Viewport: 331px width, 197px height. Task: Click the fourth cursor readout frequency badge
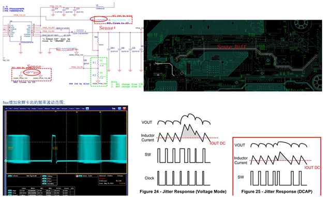pos(44,184)
